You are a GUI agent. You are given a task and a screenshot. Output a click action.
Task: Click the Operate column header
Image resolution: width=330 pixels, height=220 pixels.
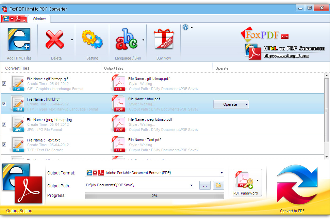pyautogui.click(x=222, y=68)
